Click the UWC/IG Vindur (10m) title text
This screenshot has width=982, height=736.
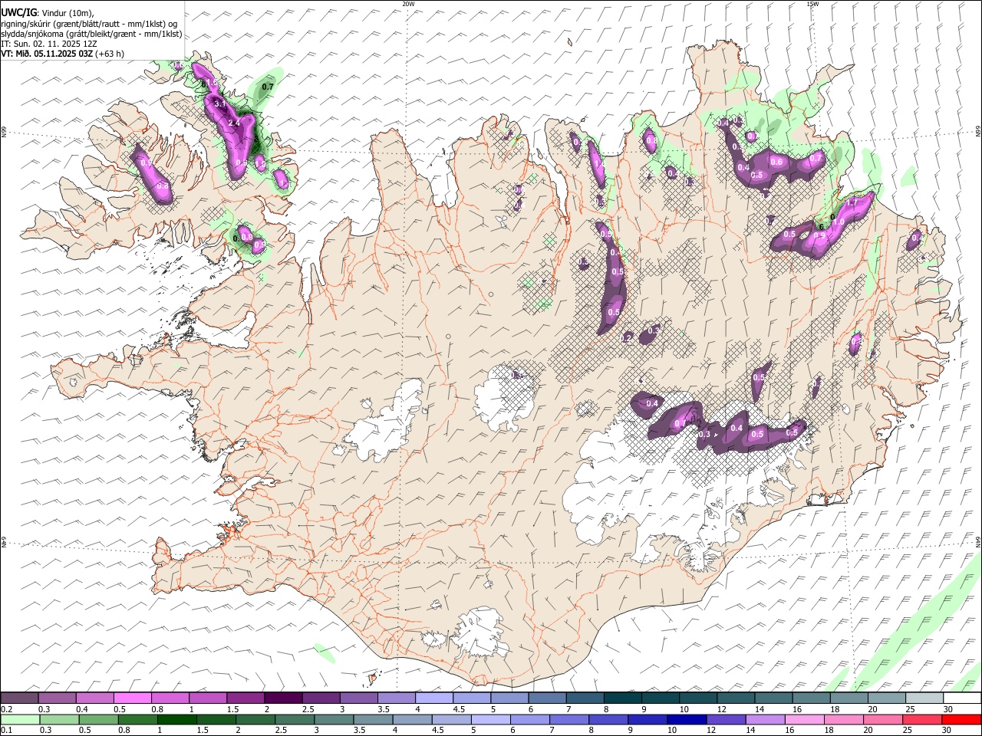[x=48, y=12]
